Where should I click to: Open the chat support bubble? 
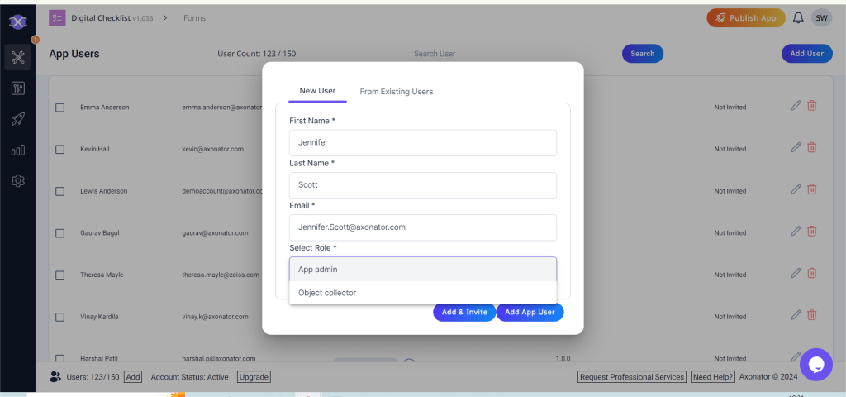tap(815, 364)
